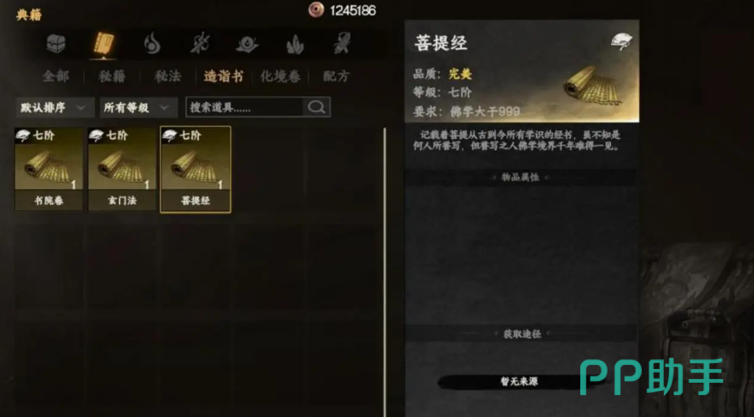
Task: Focus the 搜索道具 search field
Action: pyautogui.click(x=245, y=107)
